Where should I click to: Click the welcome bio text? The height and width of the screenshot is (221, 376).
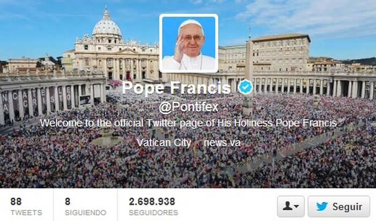point(189,123)
